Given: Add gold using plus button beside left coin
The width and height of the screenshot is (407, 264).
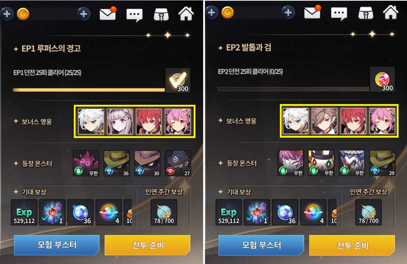Looking at the screenshot, I should 84,14.
